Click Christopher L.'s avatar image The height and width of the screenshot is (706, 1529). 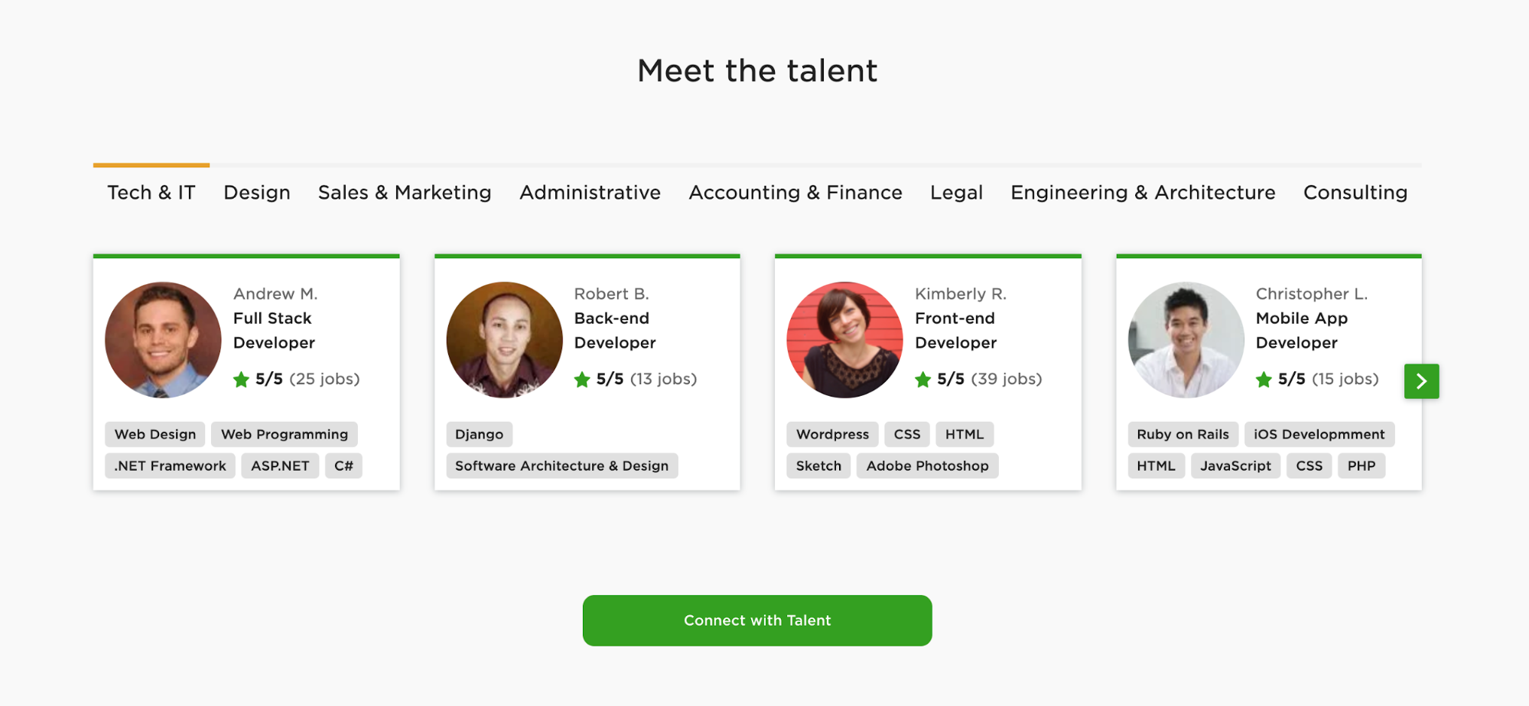tap(1186, 340)
